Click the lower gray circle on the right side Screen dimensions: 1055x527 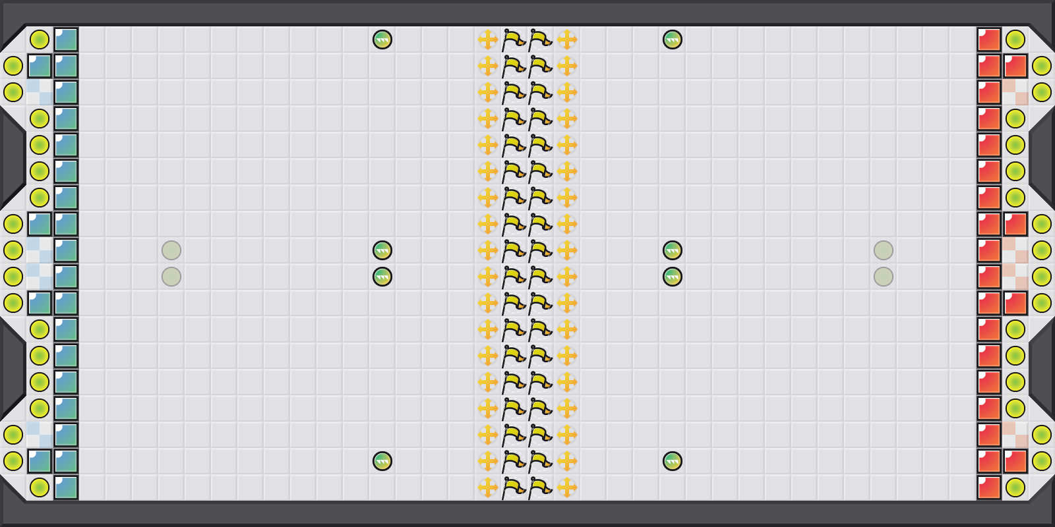(884, 277)
